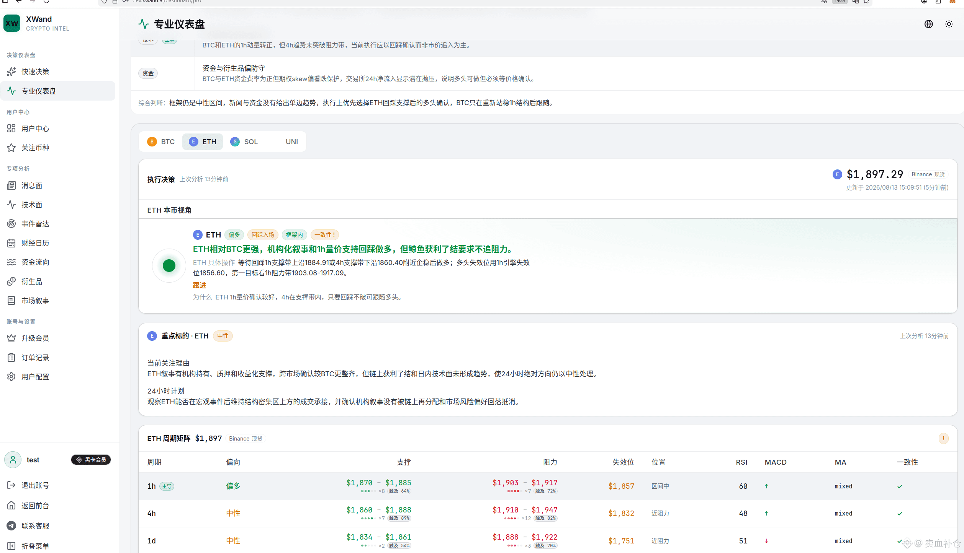Select the ETH tab
Viewport: 964px width, 553px height.
203,142
